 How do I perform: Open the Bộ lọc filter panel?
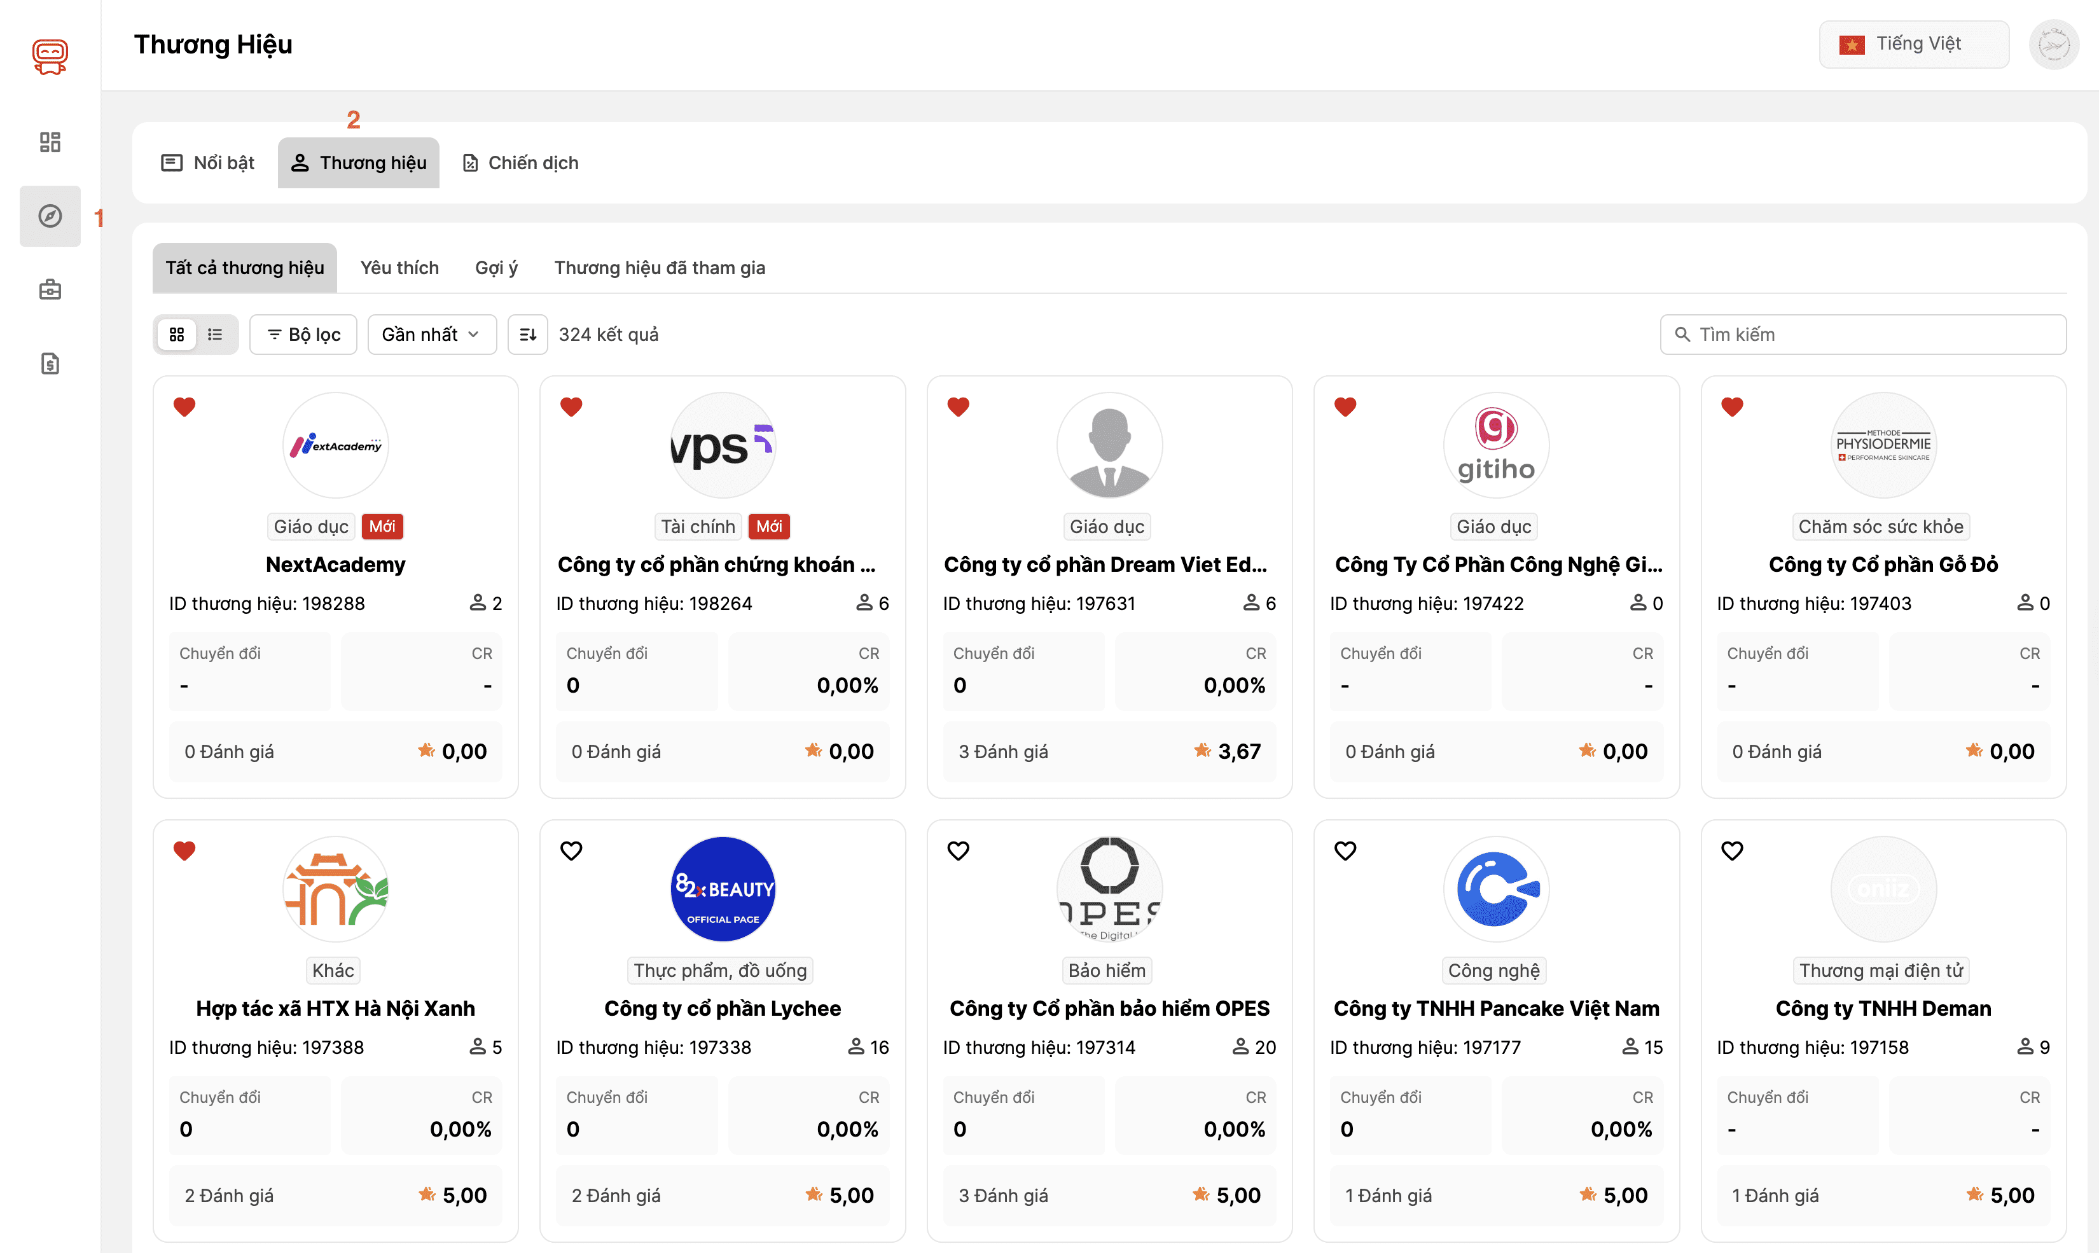[303, 335]
